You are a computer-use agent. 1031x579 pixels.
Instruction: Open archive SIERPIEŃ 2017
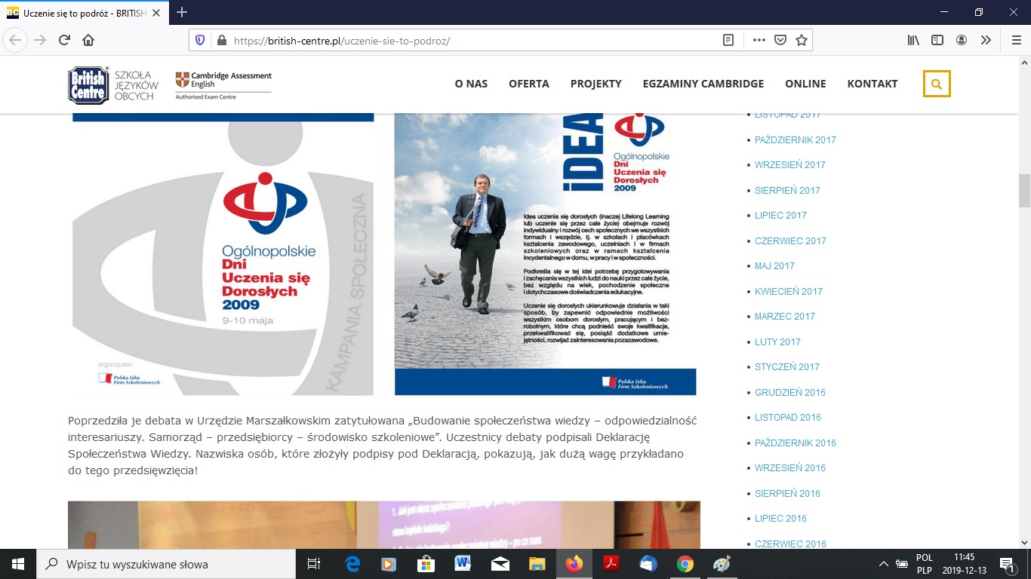point(787,190)
